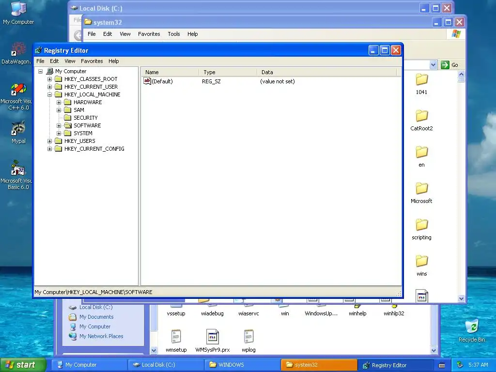This screenshot has width=496, height=372.
Task: Select the wplog file icon
Action: 248,337
